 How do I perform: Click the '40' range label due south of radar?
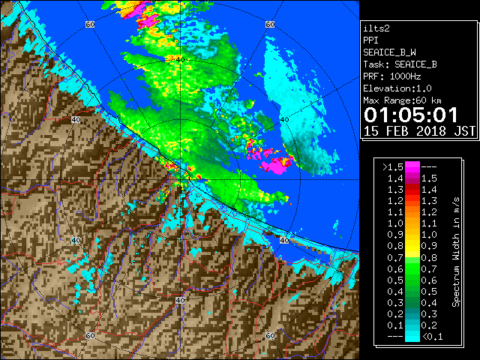180,300
